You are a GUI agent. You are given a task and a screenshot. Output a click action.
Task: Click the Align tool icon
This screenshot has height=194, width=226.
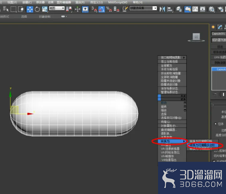pos(170,9)
